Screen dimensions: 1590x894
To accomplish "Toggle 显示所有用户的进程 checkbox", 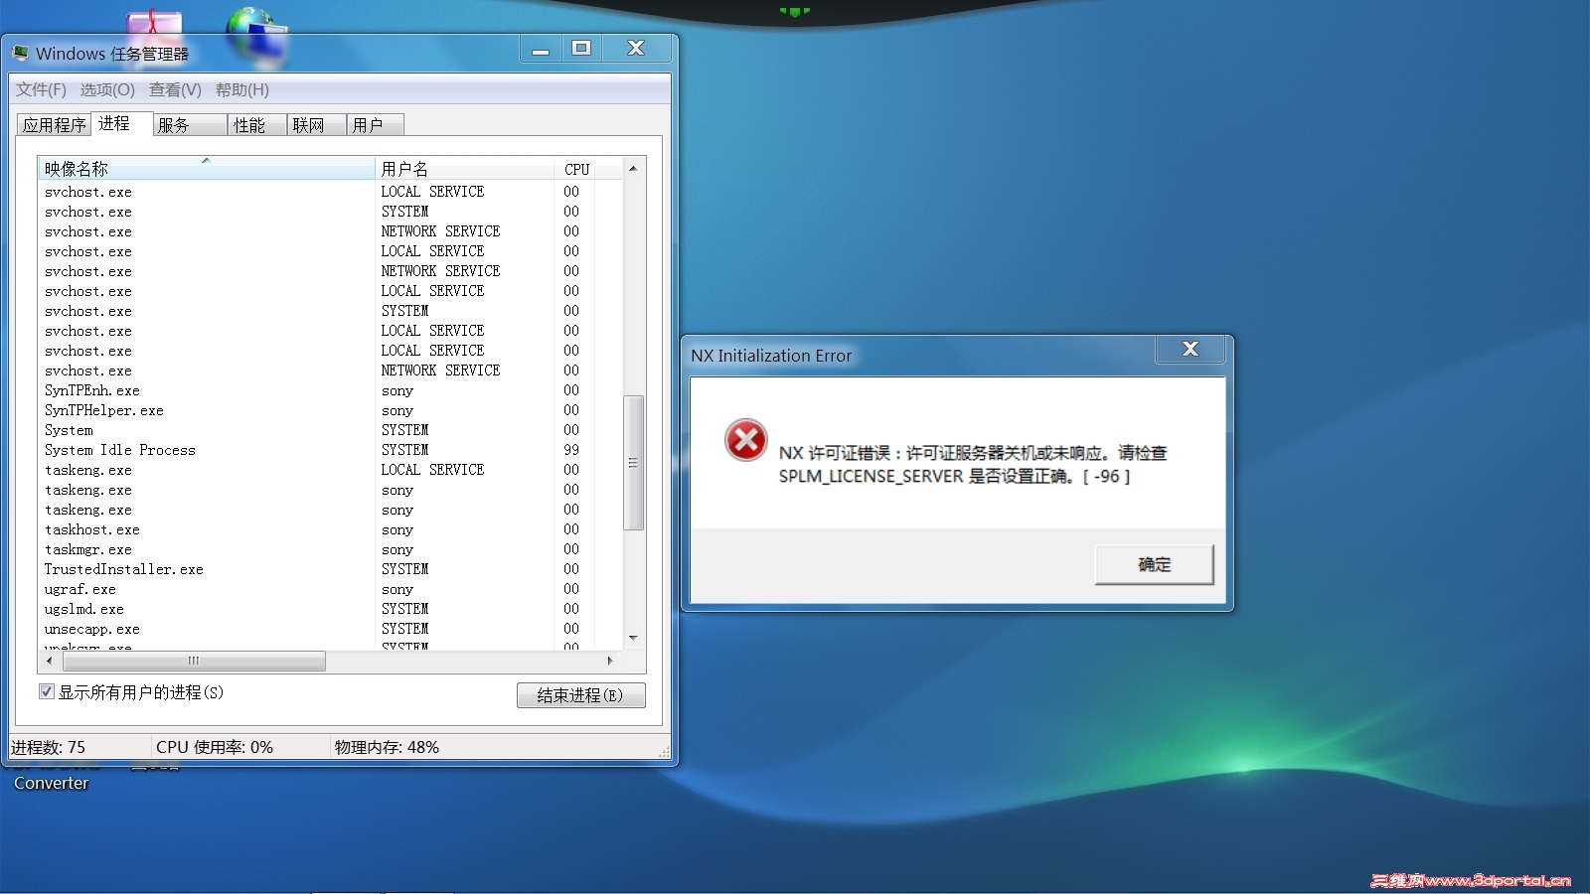I will [46, 691].
